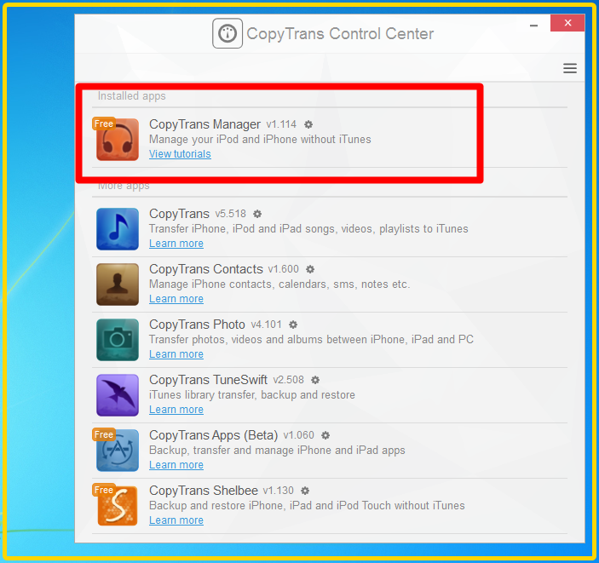Viewport: 599px width, 563px height.
Task: Click the CopyTrans Shelbee S icon
Action: (118, 506)
